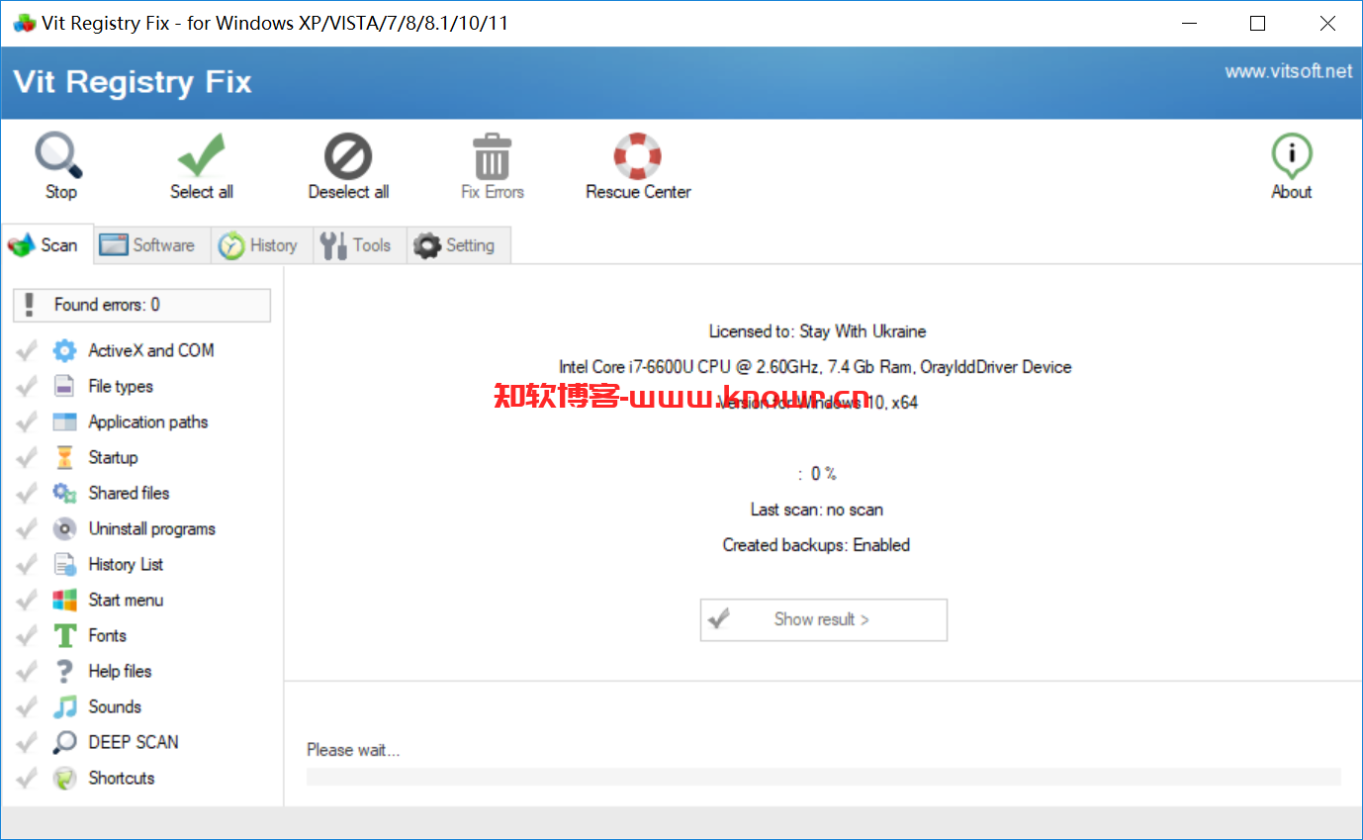Click the Intel Core i7-6600U system info line
The height and width of the screenshot is (840, 1363).
[815, 367]
